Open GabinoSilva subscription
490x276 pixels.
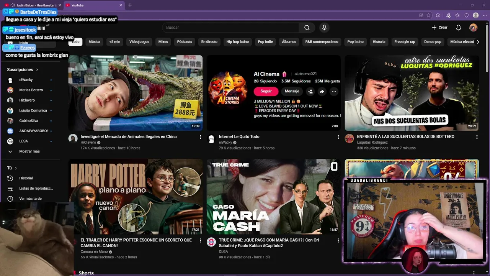tap(29, 121)
